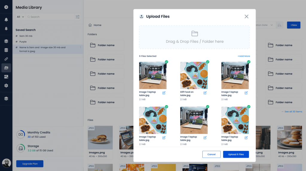Click the Drag & Drop Files drop zone

tap(194, 37)
